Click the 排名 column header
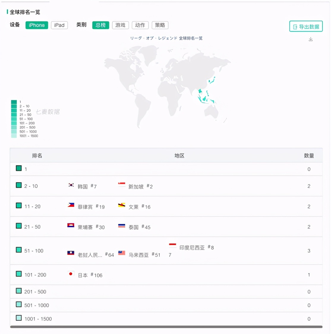Image resolution: width=331 pixels, height=334 pixels. click(x=37, y=155)
